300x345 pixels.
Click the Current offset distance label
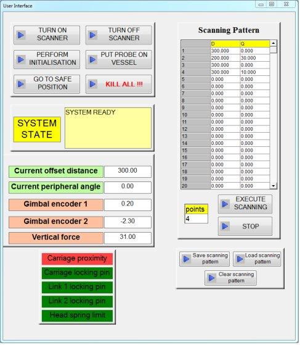[56, 172]
